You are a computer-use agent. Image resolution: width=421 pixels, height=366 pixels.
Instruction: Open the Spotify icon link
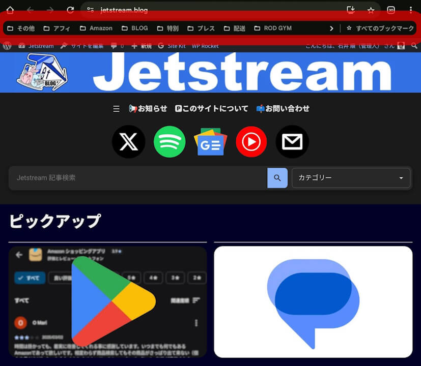point(170,142)
